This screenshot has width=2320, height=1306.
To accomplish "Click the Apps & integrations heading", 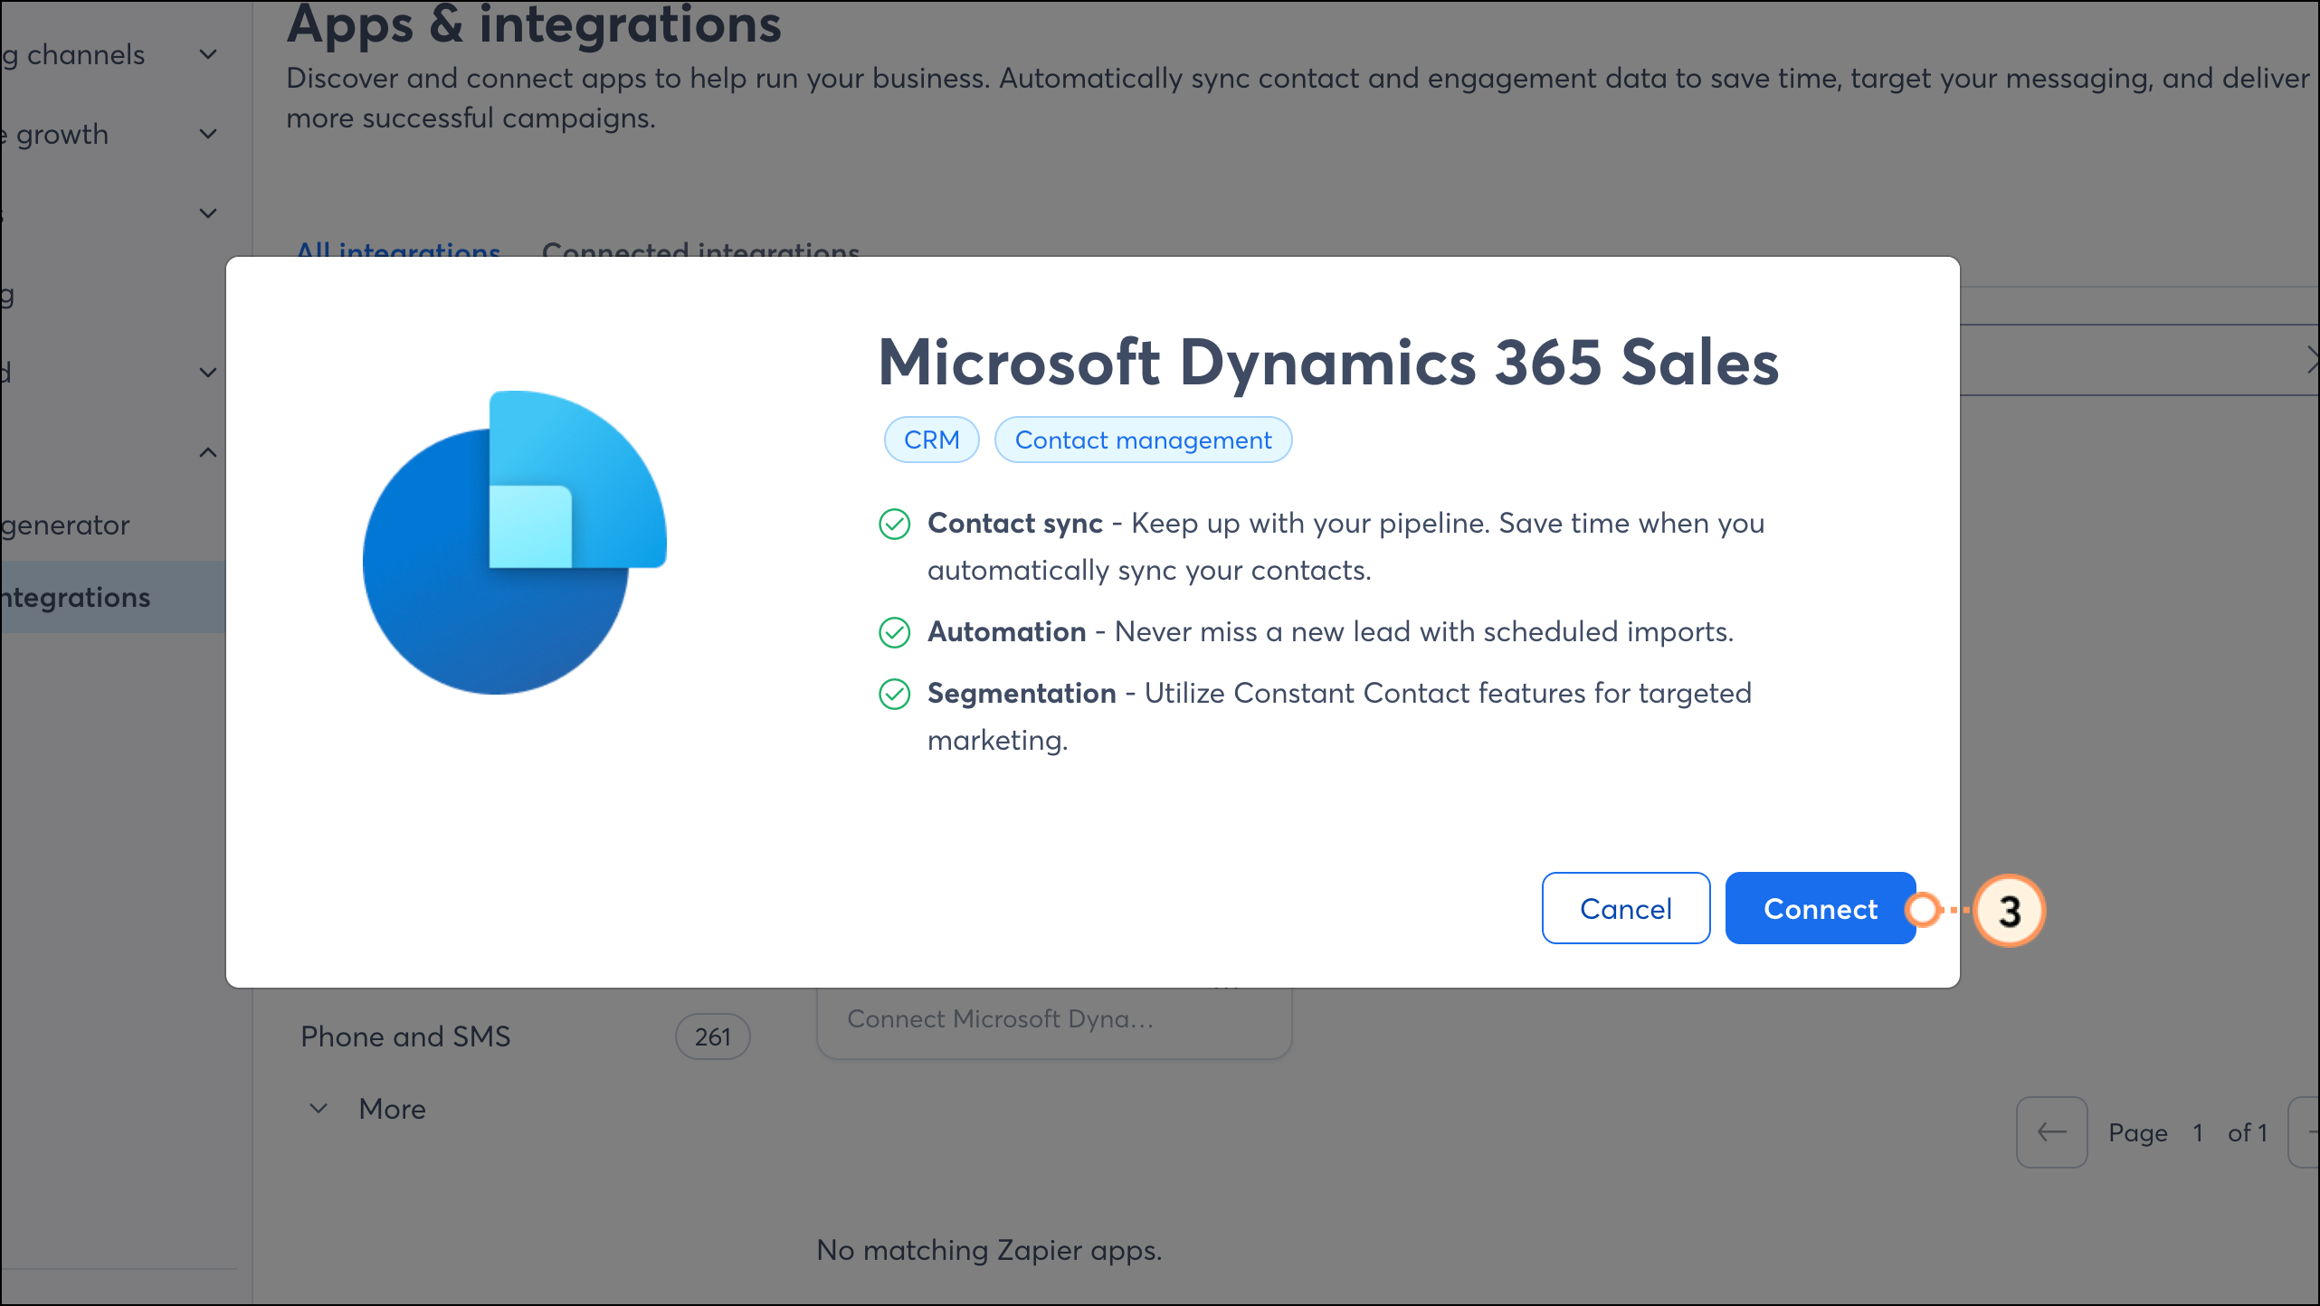I will (x=534, y=24).
